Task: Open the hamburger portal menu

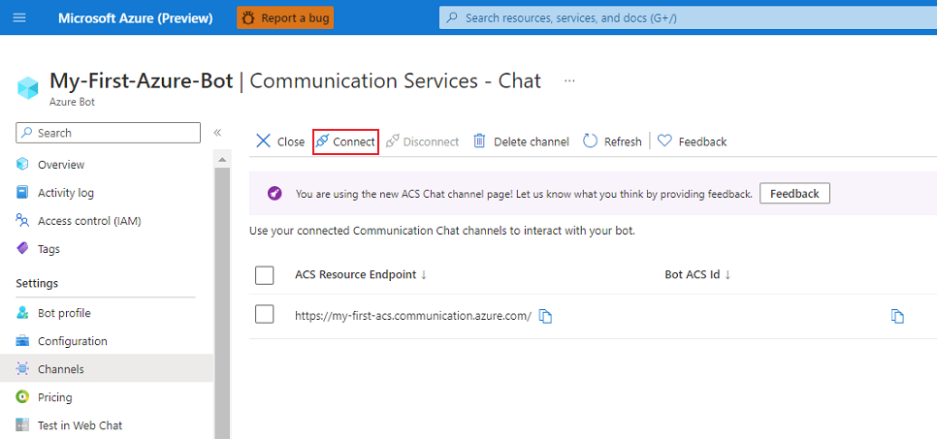Action: [x=19, y=17]
